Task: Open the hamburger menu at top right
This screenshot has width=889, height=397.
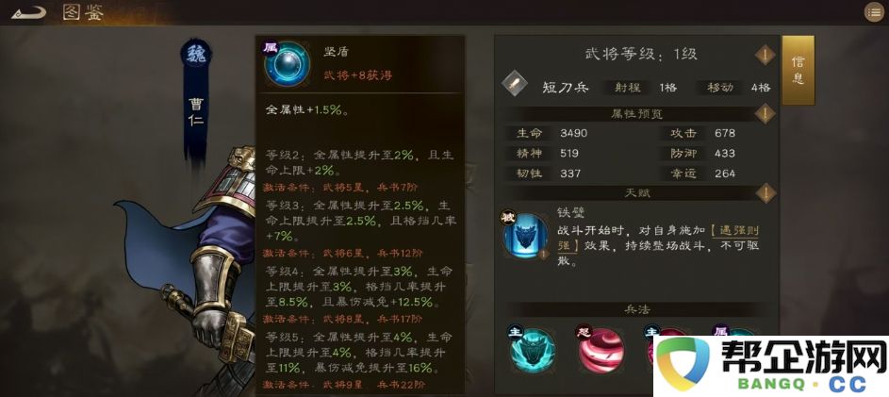Action: [874, 12]
